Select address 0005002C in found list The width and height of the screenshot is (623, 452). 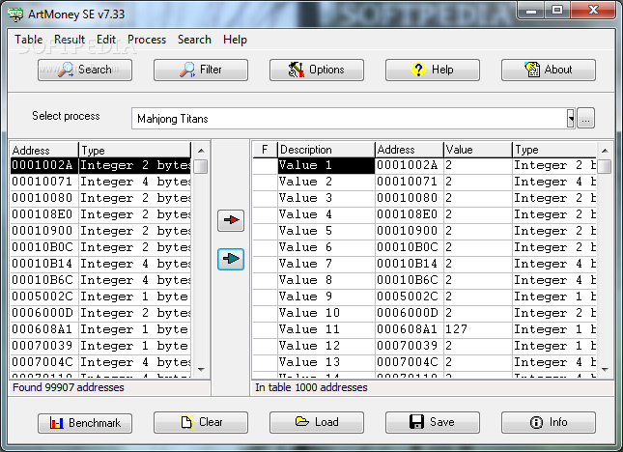pyautogui.click(x=42, y=297)
